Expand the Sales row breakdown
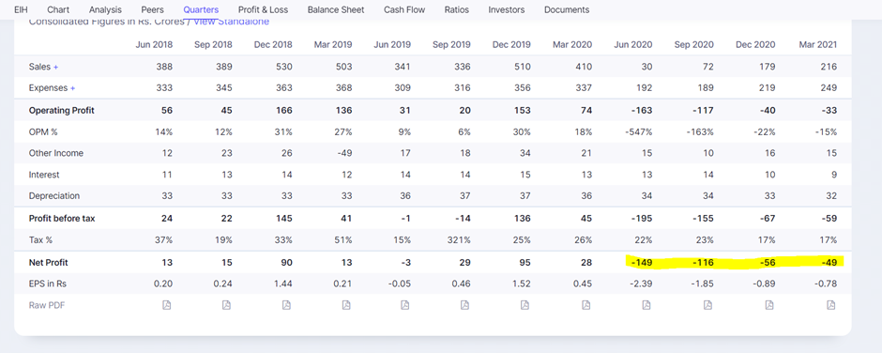Screen dimensions: 882x353 (55, 67)
